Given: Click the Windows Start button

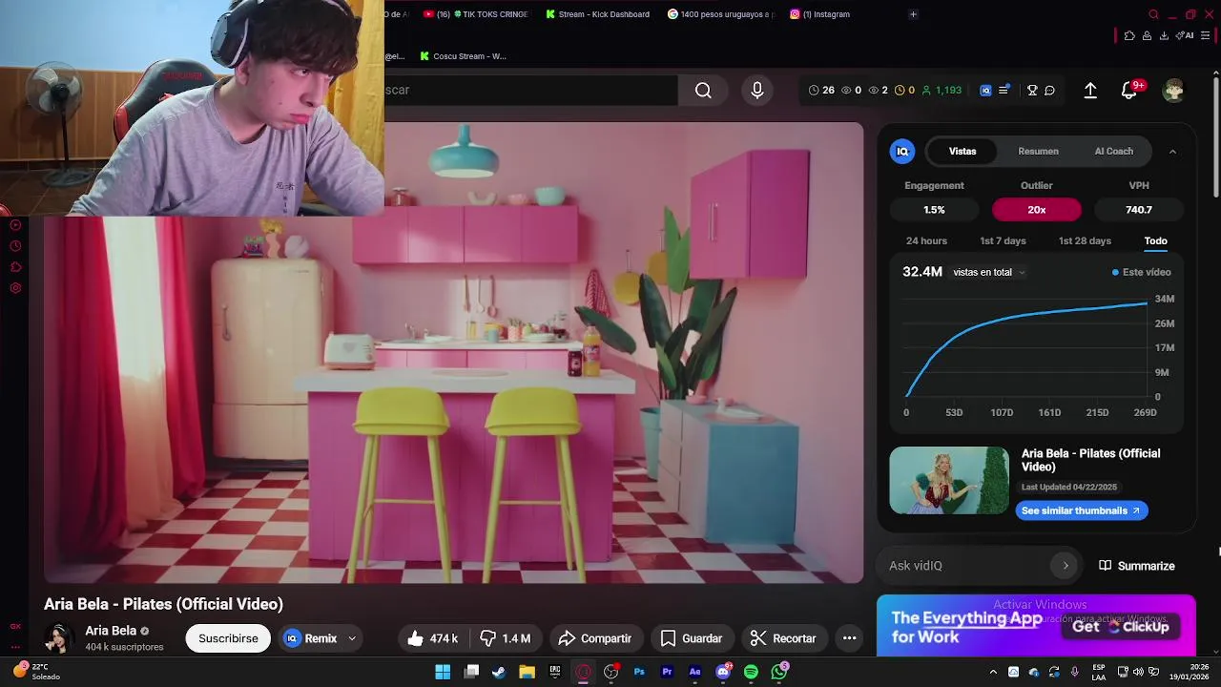Looking at the screenshot, I should pos(443,672).
